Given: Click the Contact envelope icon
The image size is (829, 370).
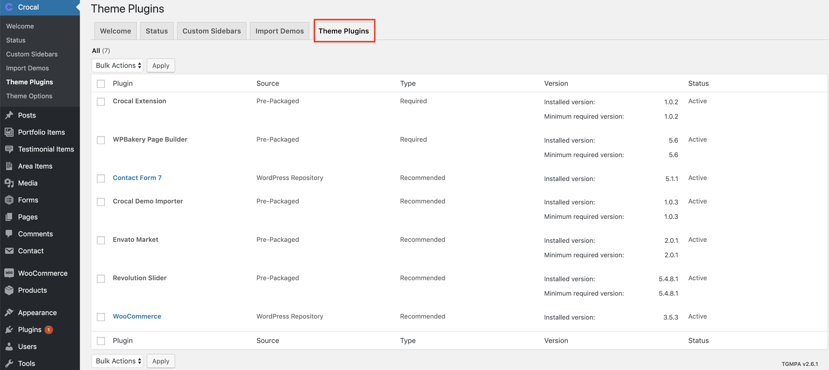Looking at the screenshot, I should click(x=9, y=251).
